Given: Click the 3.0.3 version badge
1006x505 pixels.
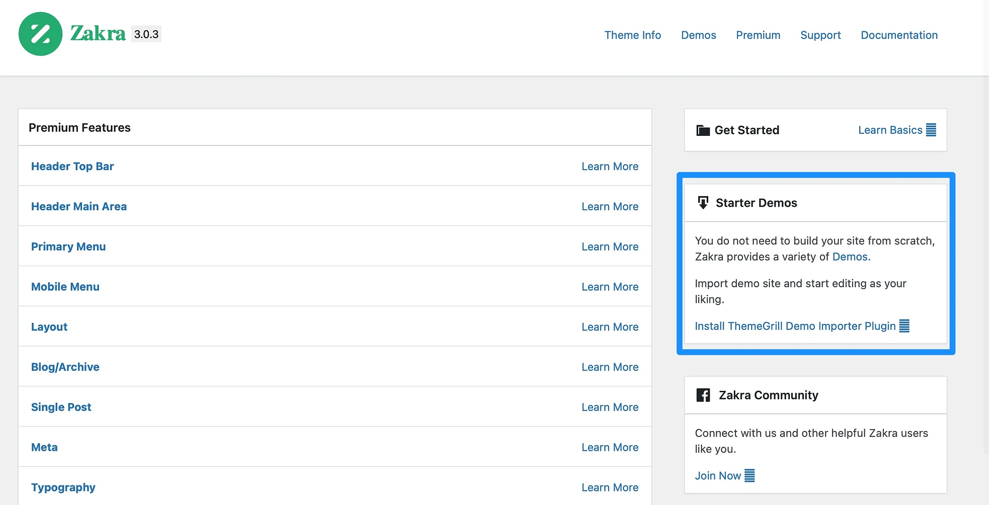Looking at the screenshot, I should pos(146,34).
